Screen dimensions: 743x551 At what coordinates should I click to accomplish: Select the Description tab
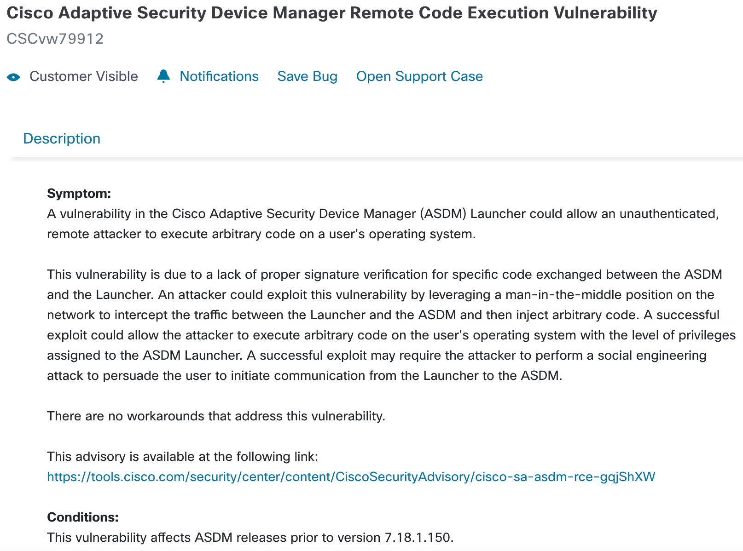62,138
